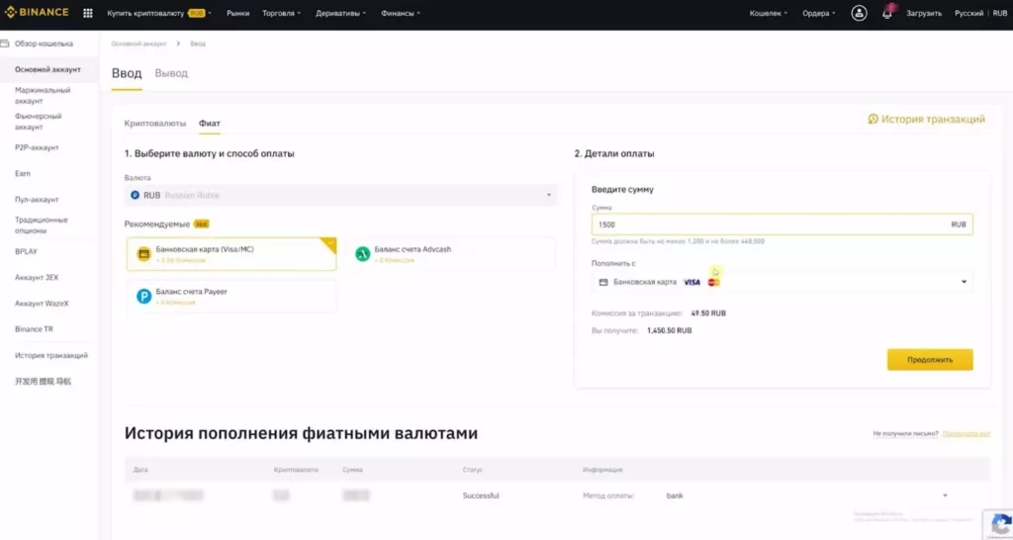Open Binance TR in sidebar
Screen dimensions: 1013x540
34,329
